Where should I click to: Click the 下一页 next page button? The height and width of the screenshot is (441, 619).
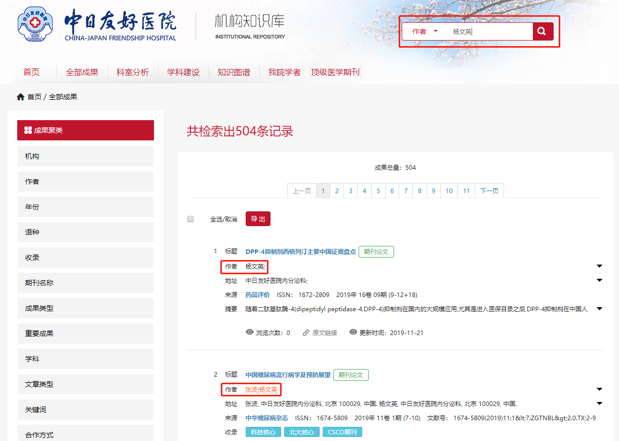point(489,191)
